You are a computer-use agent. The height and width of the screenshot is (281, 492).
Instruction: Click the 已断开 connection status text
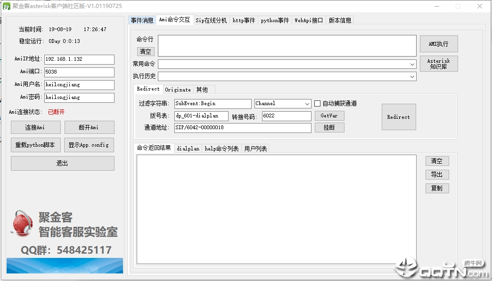click(x=57, y=112)
